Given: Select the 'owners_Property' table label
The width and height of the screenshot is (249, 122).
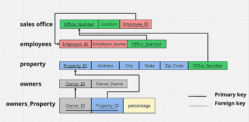Looking at the screenshot, I should tap(31, 104).
